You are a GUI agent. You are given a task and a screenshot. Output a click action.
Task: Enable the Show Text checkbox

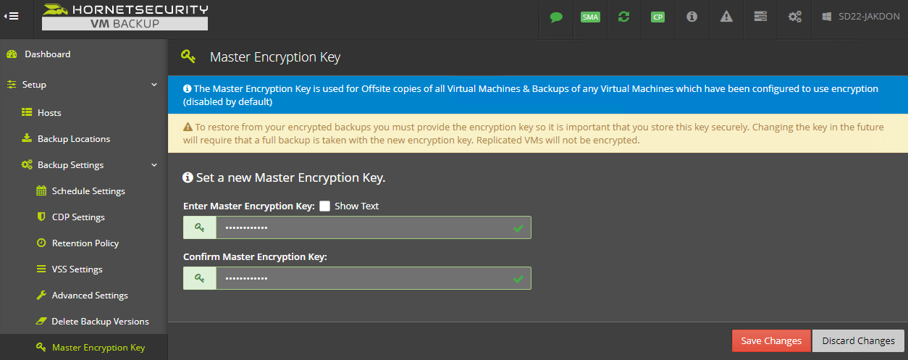click(x=324, y=206)
